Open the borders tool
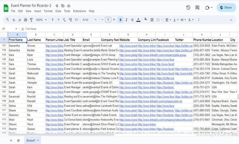The height and width of the screenshot is (144, 239). (152, 20)
